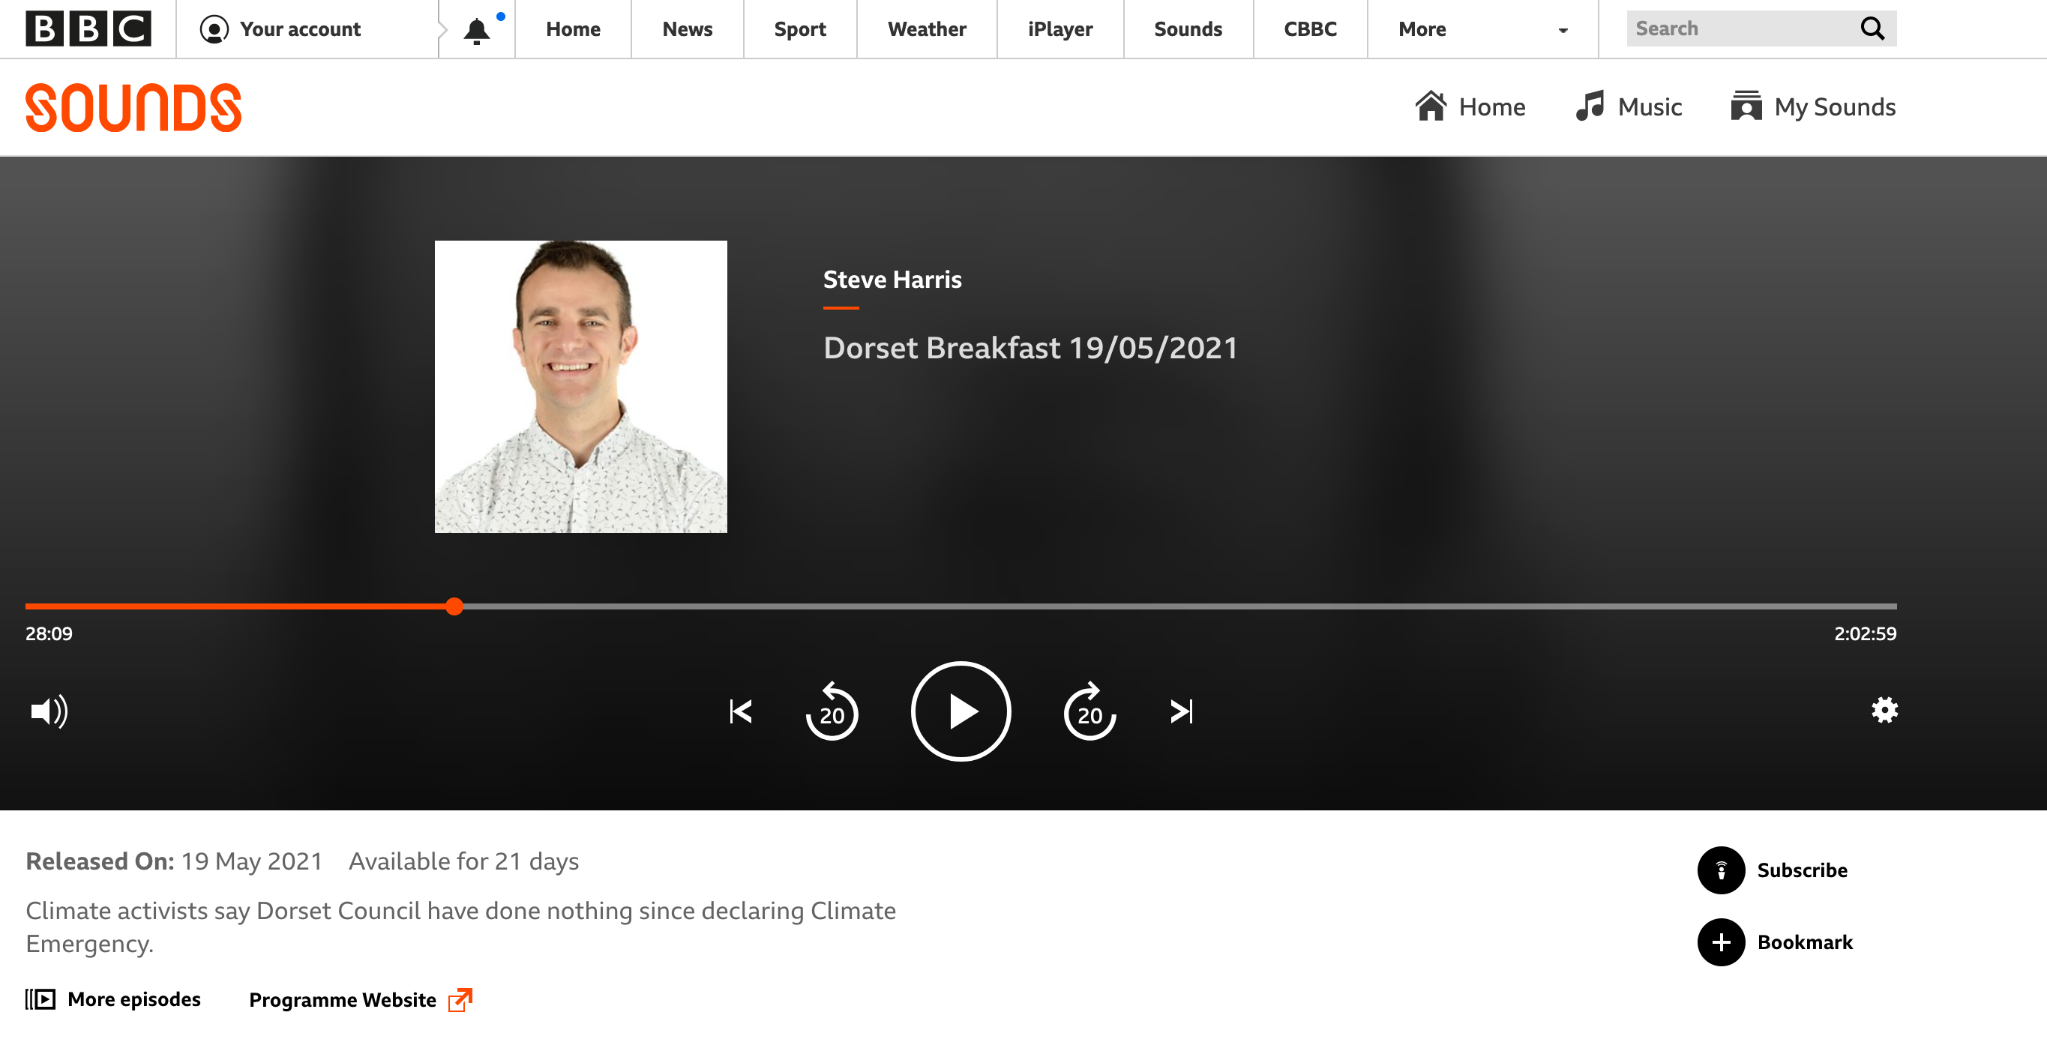This screenshot has width=2047, height=1048.
Task: Click the total duration 2:02:59
Action: [x=1865, y=633]
